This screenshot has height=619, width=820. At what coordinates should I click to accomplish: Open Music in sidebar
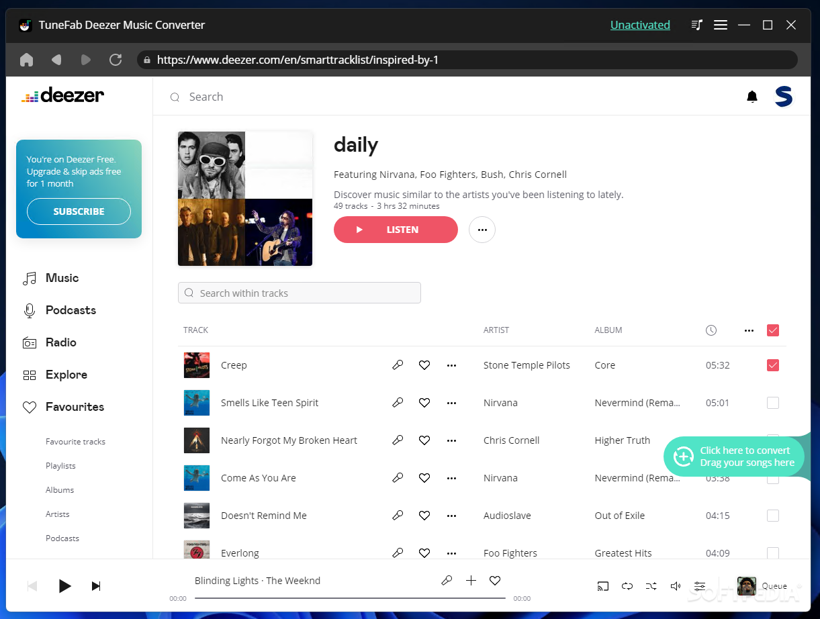click(51, 278)
